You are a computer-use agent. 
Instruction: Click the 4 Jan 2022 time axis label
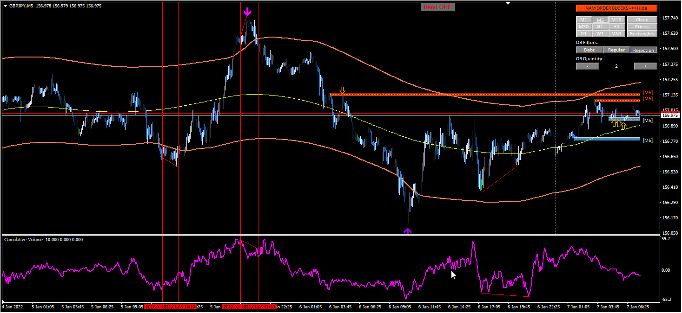(x=13, y=307)
